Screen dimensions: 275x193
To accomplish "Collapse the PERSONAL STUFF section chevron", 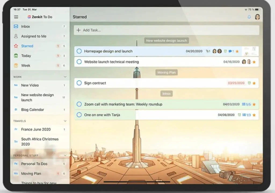I will pyautogui.click(x=65, y=155).
